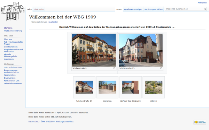209x130 pixels.
Task: Open the Hof auf der Rückseite thumbnail
Action: click(131, 87)
